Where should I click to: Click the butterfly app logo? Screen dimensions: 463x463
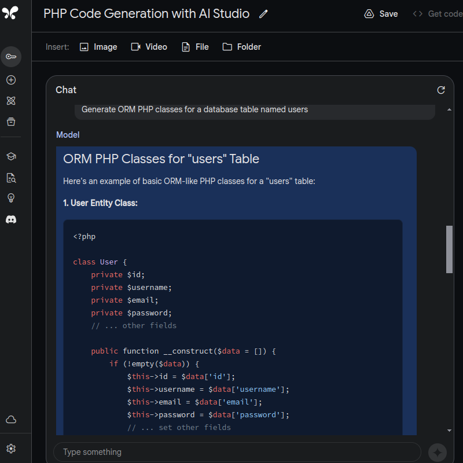(x=10, y=13)
